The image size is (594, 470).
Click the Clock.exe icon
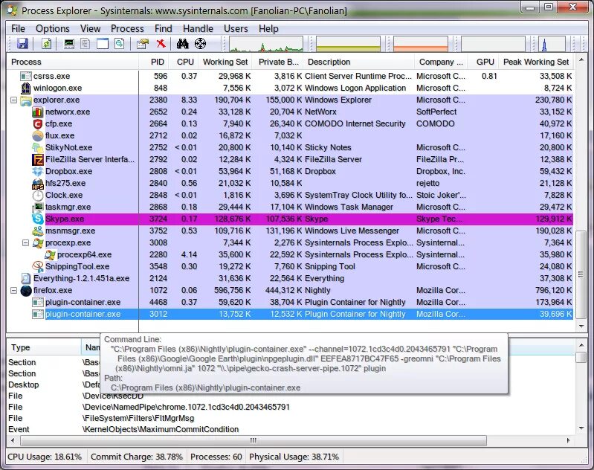(37, 195)
